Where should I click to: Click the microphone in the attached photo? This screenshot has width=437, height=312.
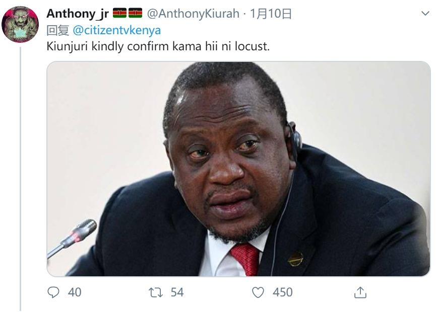coord(72,238)
